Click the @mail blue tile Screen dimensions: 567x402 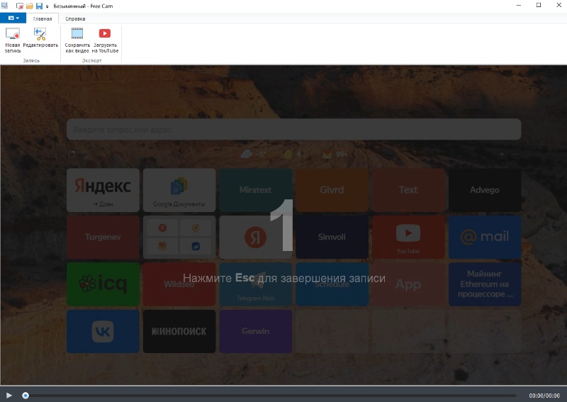(485, 237)
